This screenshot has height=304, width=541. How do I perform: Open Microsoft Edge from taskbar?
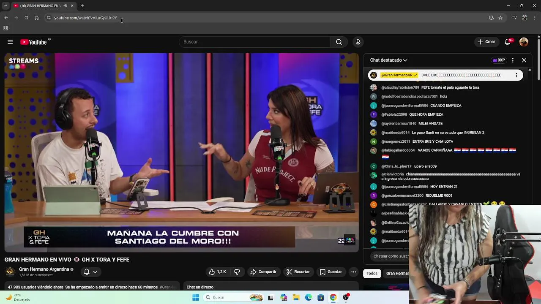(309, 297)
